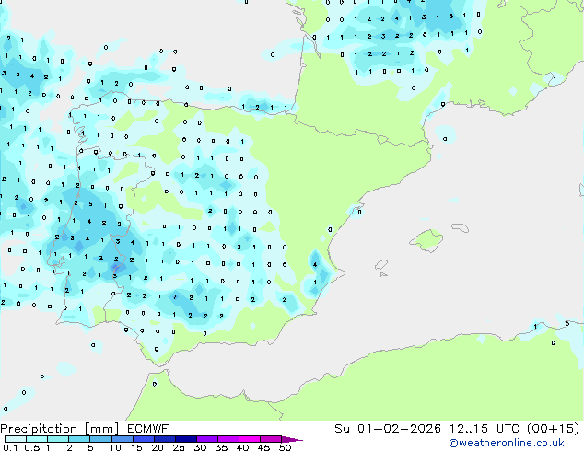This screenshot has height=451, width=584.
Task: Click the 'Precipitation' title word
Action: 39,429
